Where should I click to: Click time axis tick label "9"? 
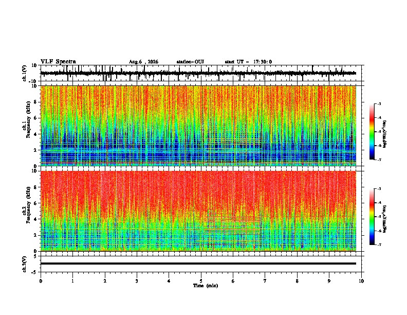[x=329, y=281]
